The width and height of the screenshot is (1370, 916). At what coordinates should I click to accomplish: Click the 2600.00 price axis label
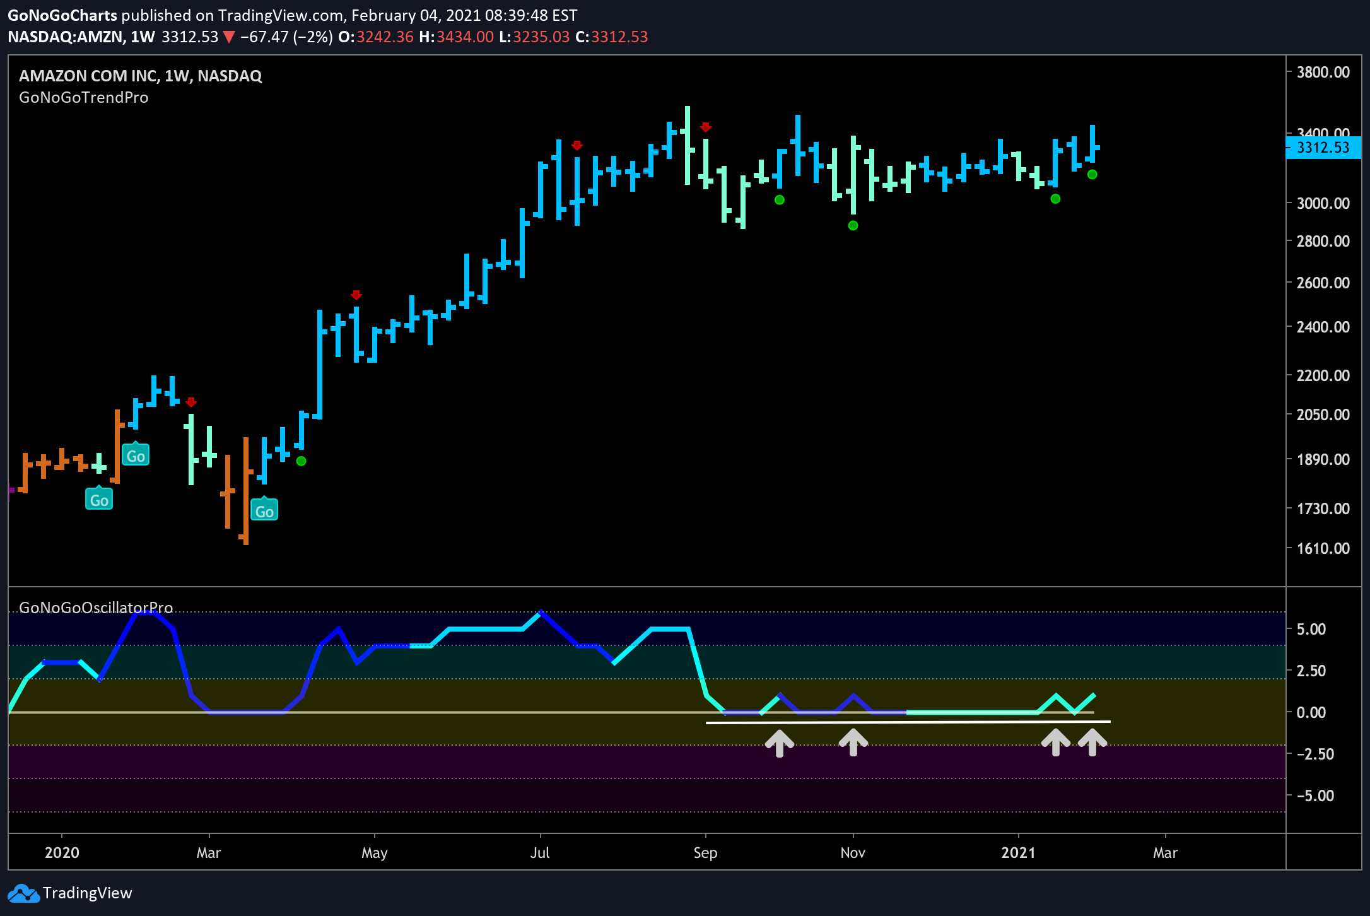pos(1323,283)
